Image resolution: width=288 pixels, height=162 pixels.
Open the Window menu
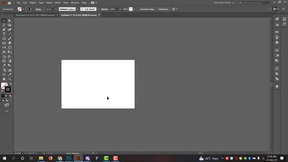point(75,3)
